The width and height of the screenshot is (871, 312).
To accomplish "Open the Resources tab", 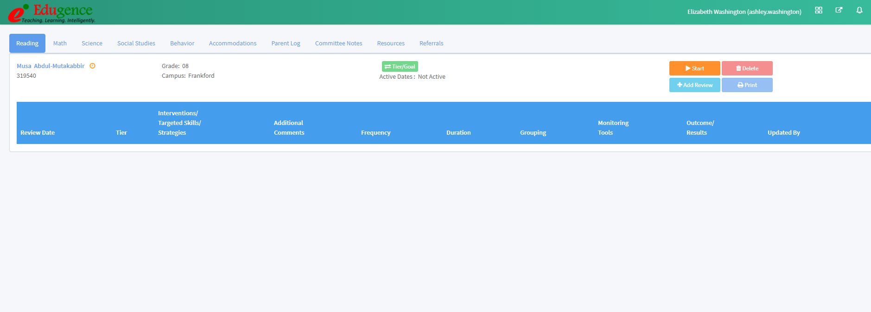I will click(x=391, y=44).
